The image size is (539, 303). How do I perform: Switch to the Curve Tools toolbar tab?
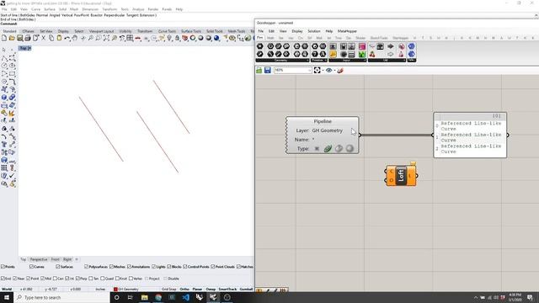pyautogui.click(x=167, y=31)
